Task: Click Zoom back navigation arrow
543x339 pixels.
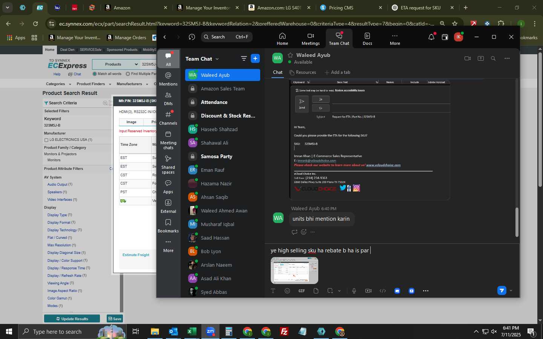Action: (x=165, y=37)
